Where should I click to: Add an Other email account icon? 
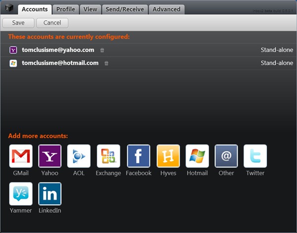tap(226, 156)
